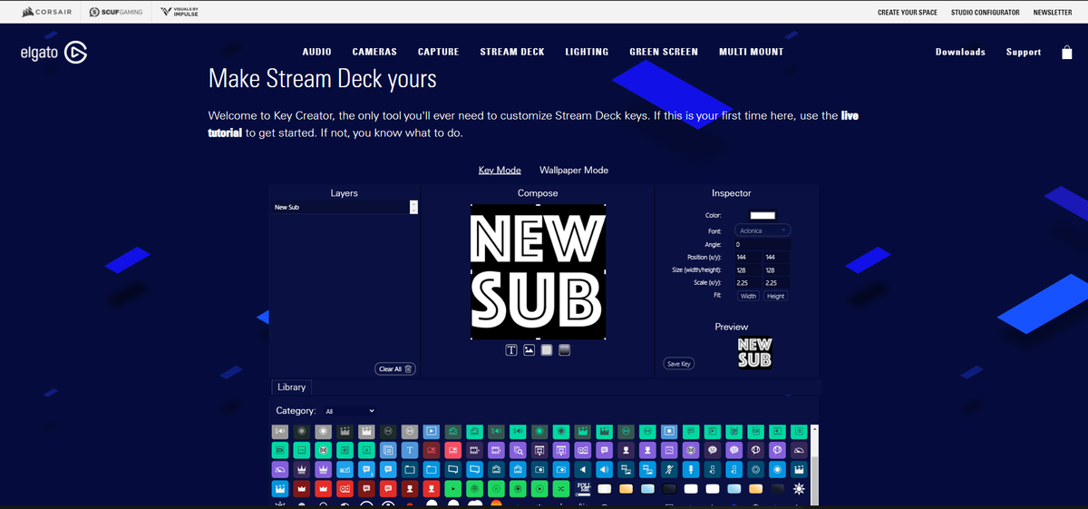Open the Multi Mount menu
Image resolution: width=1088 pixels, height=509 pixels.
pos(751,52)
